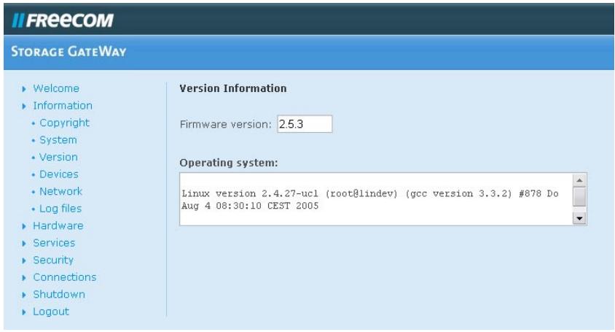Click the Version Information heading
This screenshot has height=332, width=615.
[x=233, y=88]
